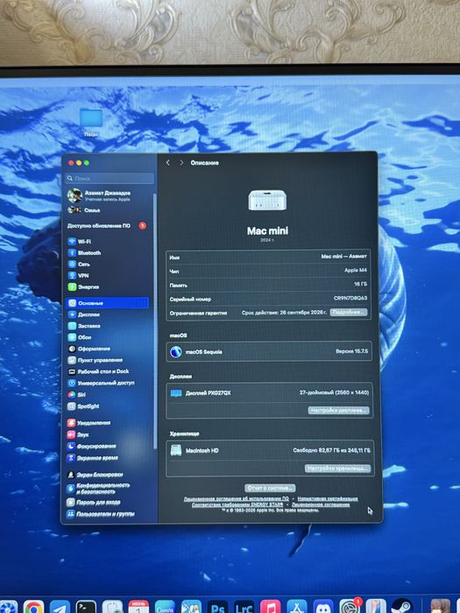This screenshot has width=460, height=613.
Task: Go forward with the right chevron
Action: [x=181, y=163]
